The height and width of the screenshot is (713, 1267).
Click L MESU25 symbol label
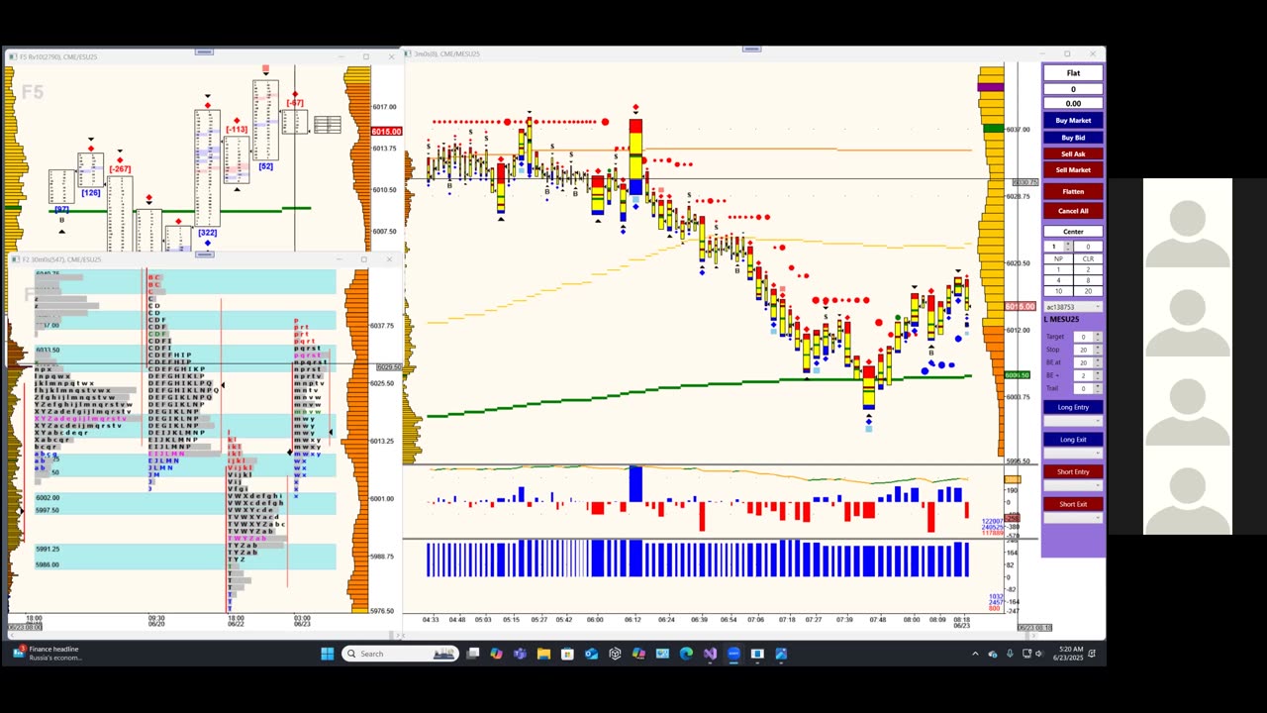1063,319
